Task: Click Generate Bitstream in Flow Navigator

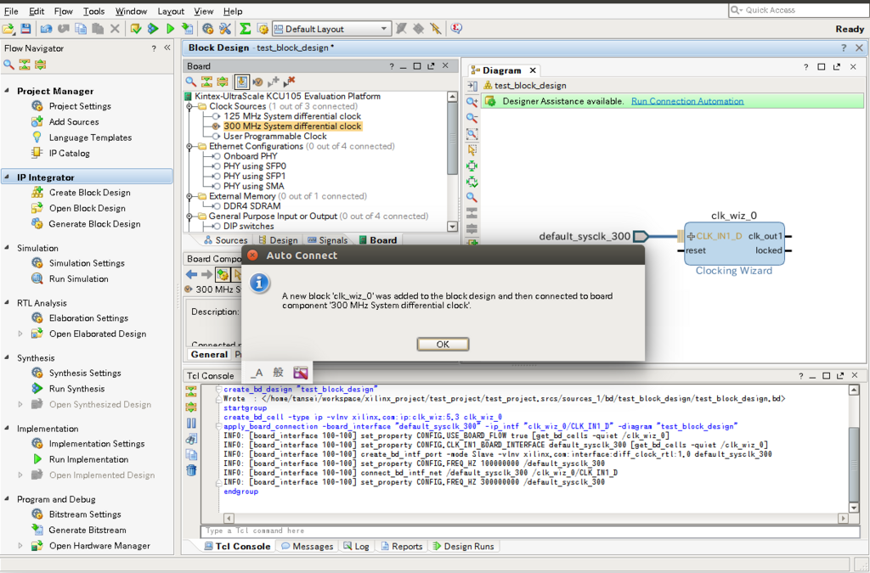Action: click(x=88, y=530)
